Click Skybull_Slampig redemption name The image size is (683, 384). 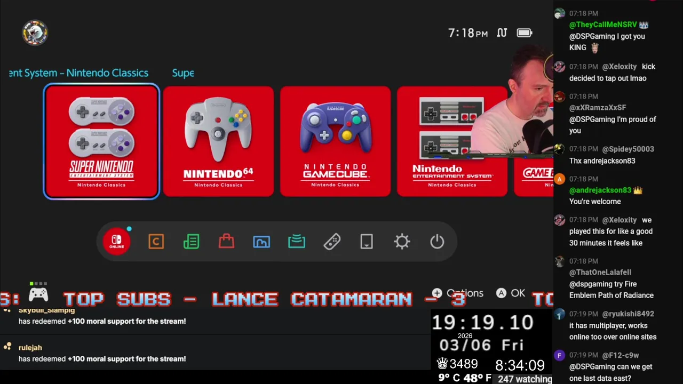(x=46, y=310)
